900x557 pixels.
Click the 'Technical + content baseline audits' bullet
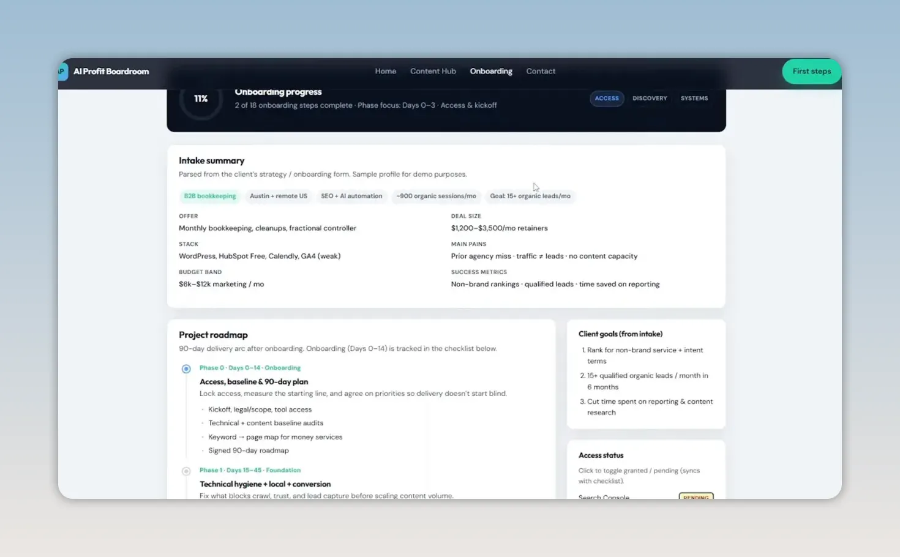pyautogui.click(x=266, y=423)
